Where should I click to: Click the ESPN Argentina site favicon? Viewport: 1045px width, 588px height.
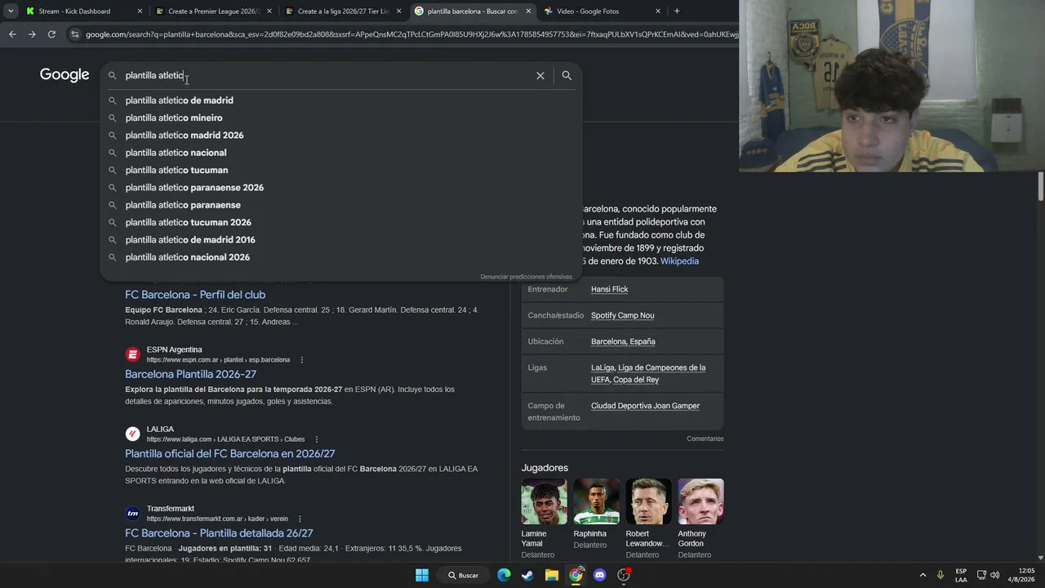(132, 354)
